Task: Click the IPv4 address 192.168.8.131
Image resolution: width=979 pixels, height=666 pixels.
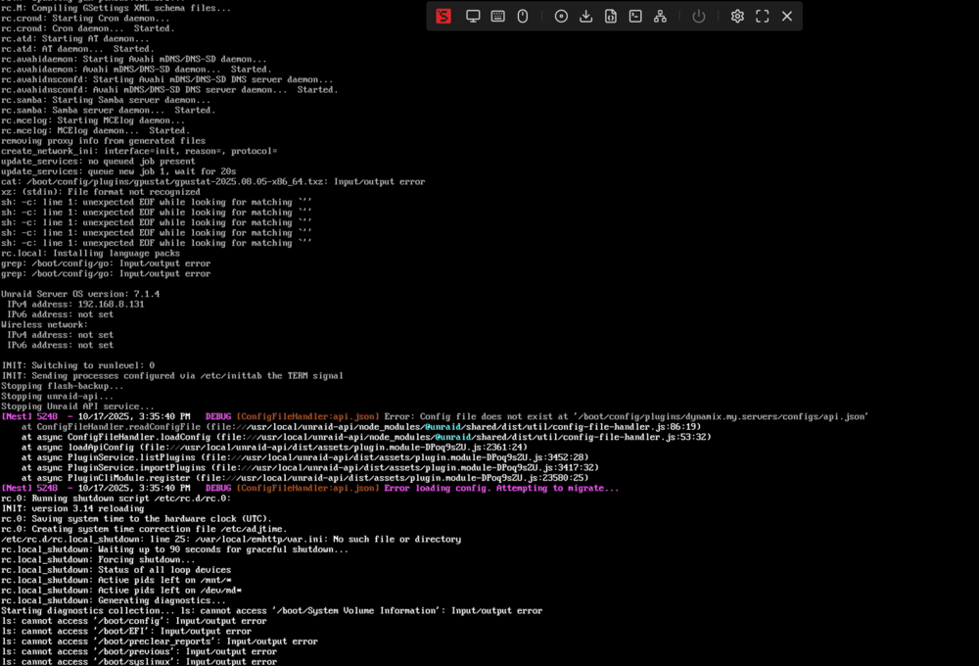Action: point(111,305)
